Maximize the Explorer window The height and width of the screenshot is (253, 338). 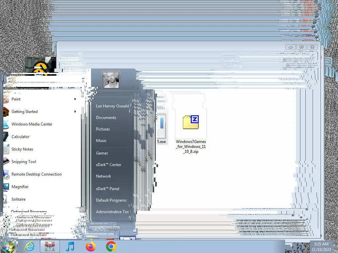point(301,47)
